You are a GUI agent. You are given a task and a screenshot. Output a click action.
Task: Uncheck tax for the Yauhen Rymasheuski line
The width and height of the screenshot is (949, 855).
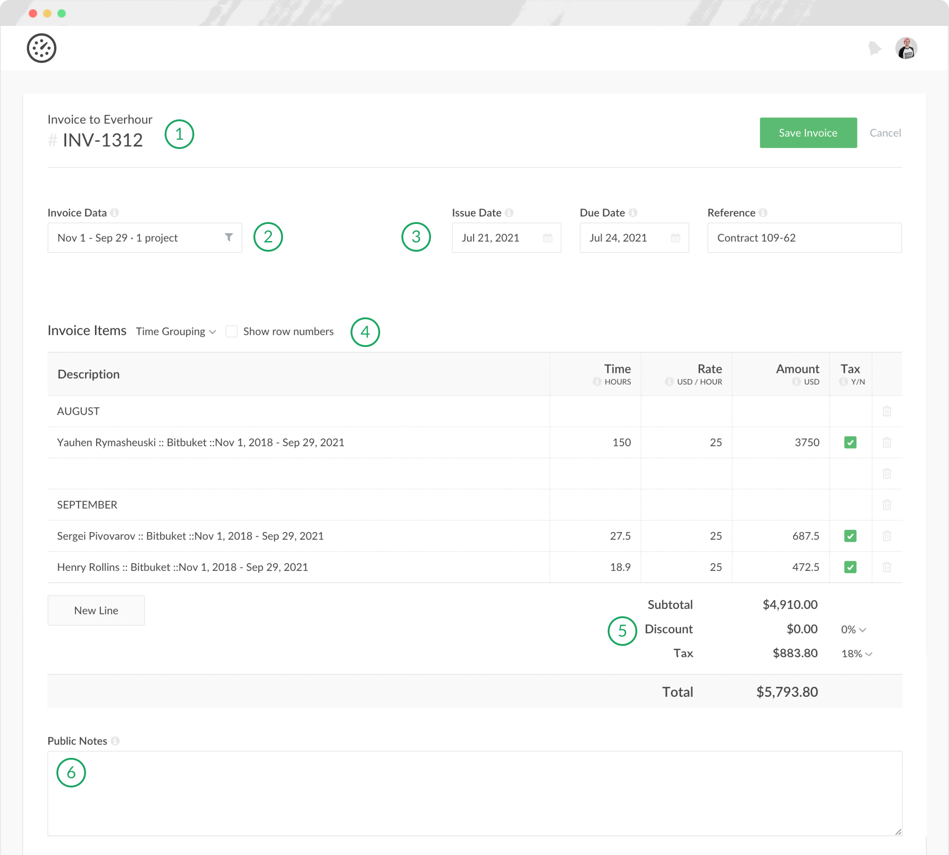(x=850, y=442)
